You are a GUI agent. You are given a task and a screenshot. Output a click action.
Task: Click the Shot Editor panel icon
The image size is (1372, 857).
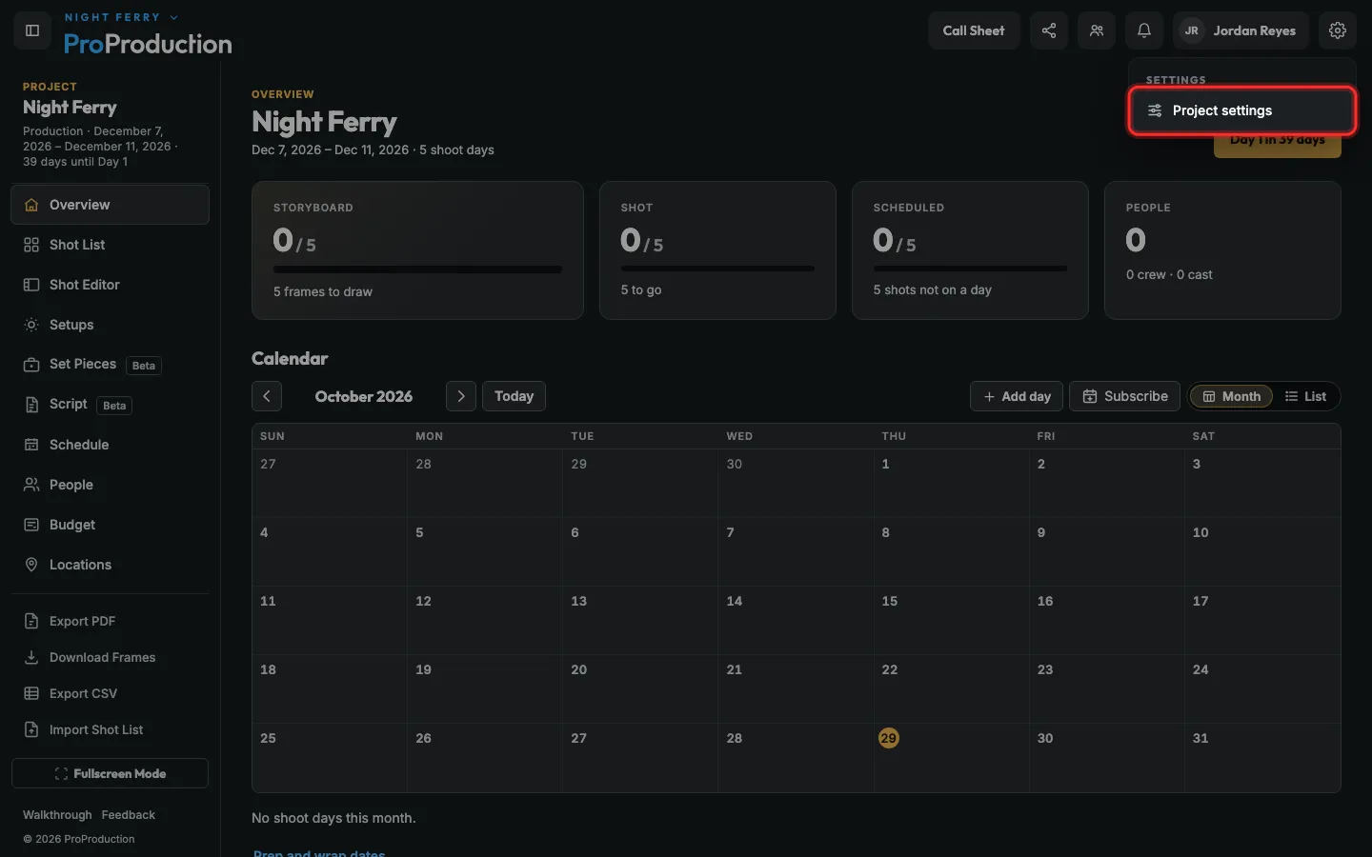coord(31,285)
